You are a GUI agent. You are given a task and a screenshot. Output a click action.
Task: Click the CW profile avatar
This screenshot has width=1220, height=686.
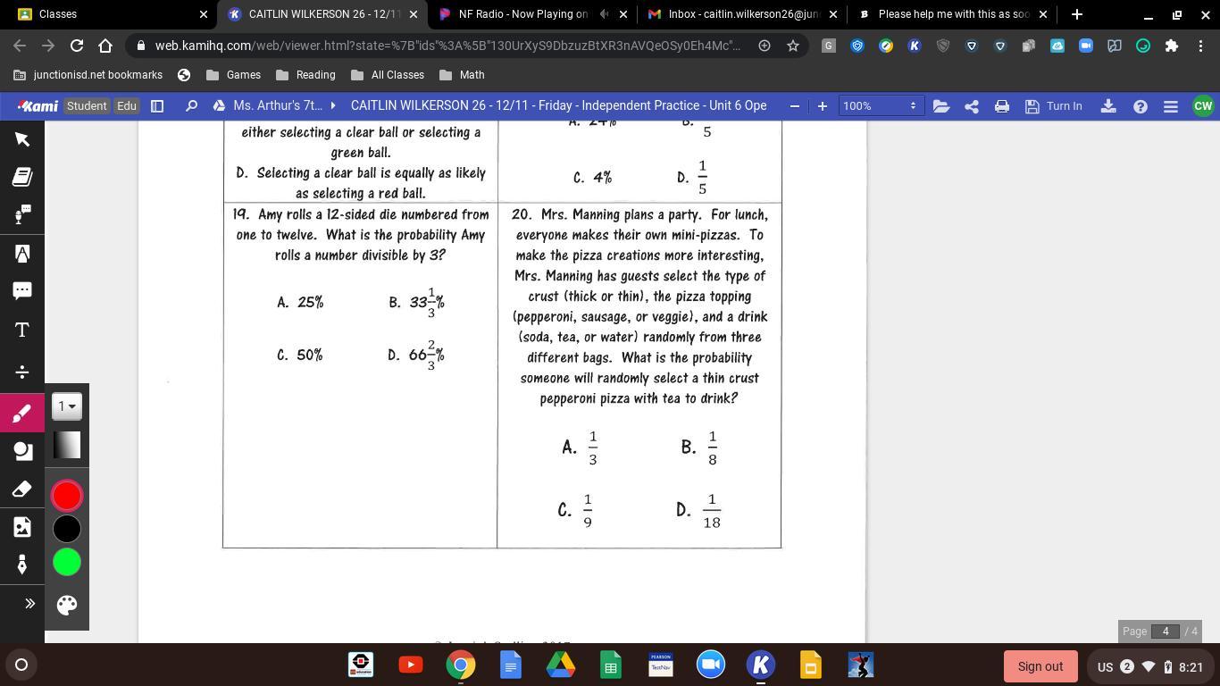tap(1203, 106)
